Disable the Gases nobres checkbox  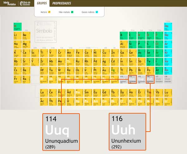click(x=97, y=12)
